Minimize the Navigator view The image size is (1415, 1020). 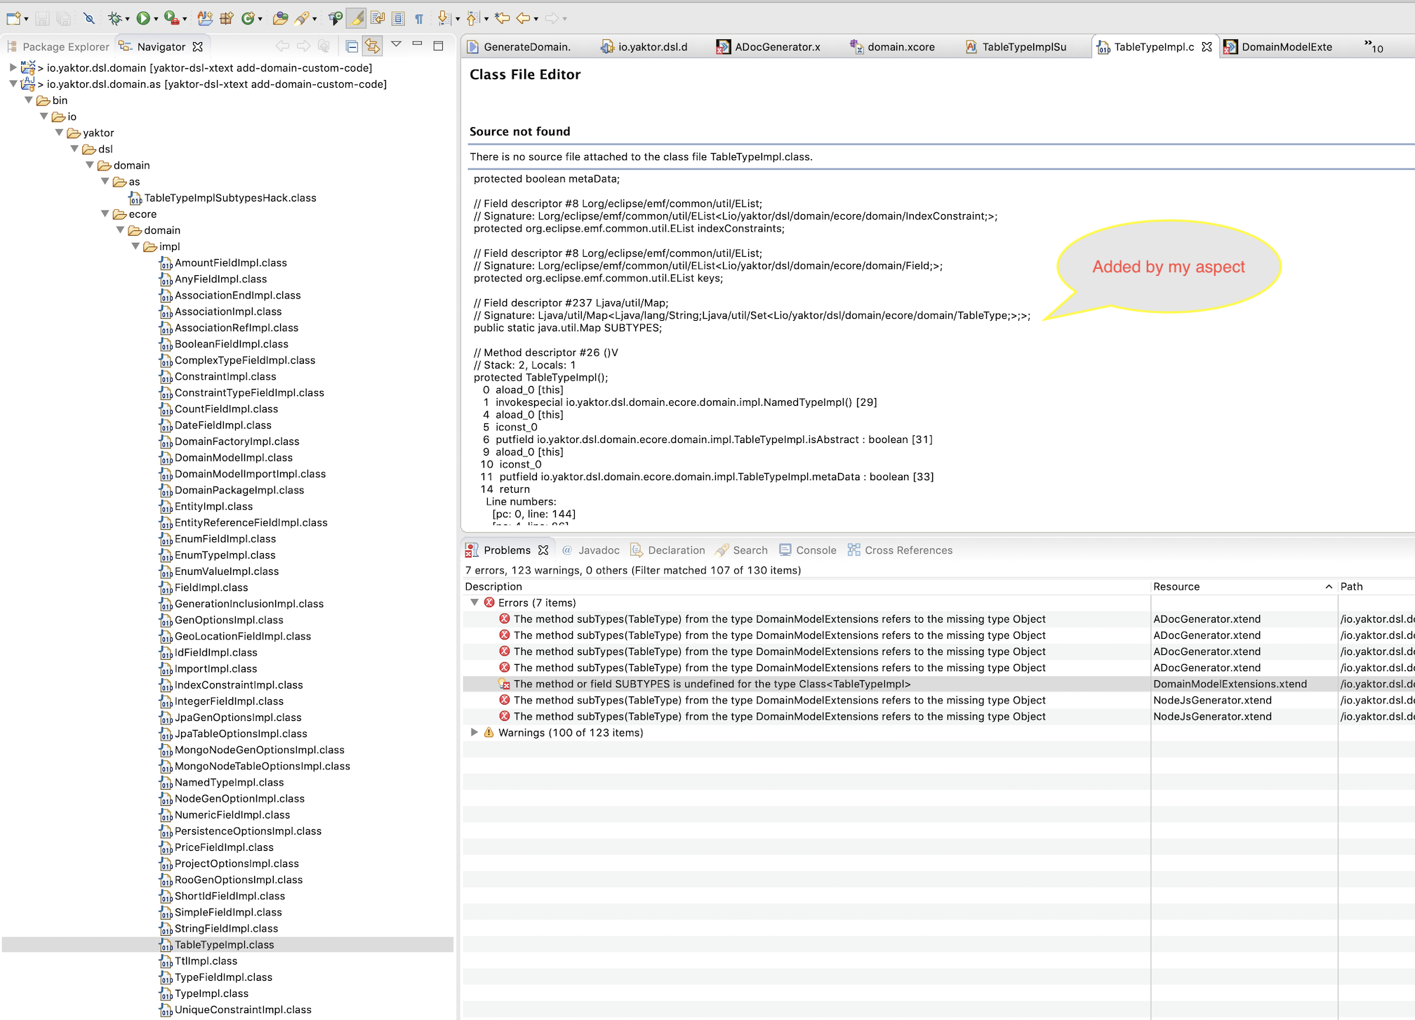tap(417, 44)
